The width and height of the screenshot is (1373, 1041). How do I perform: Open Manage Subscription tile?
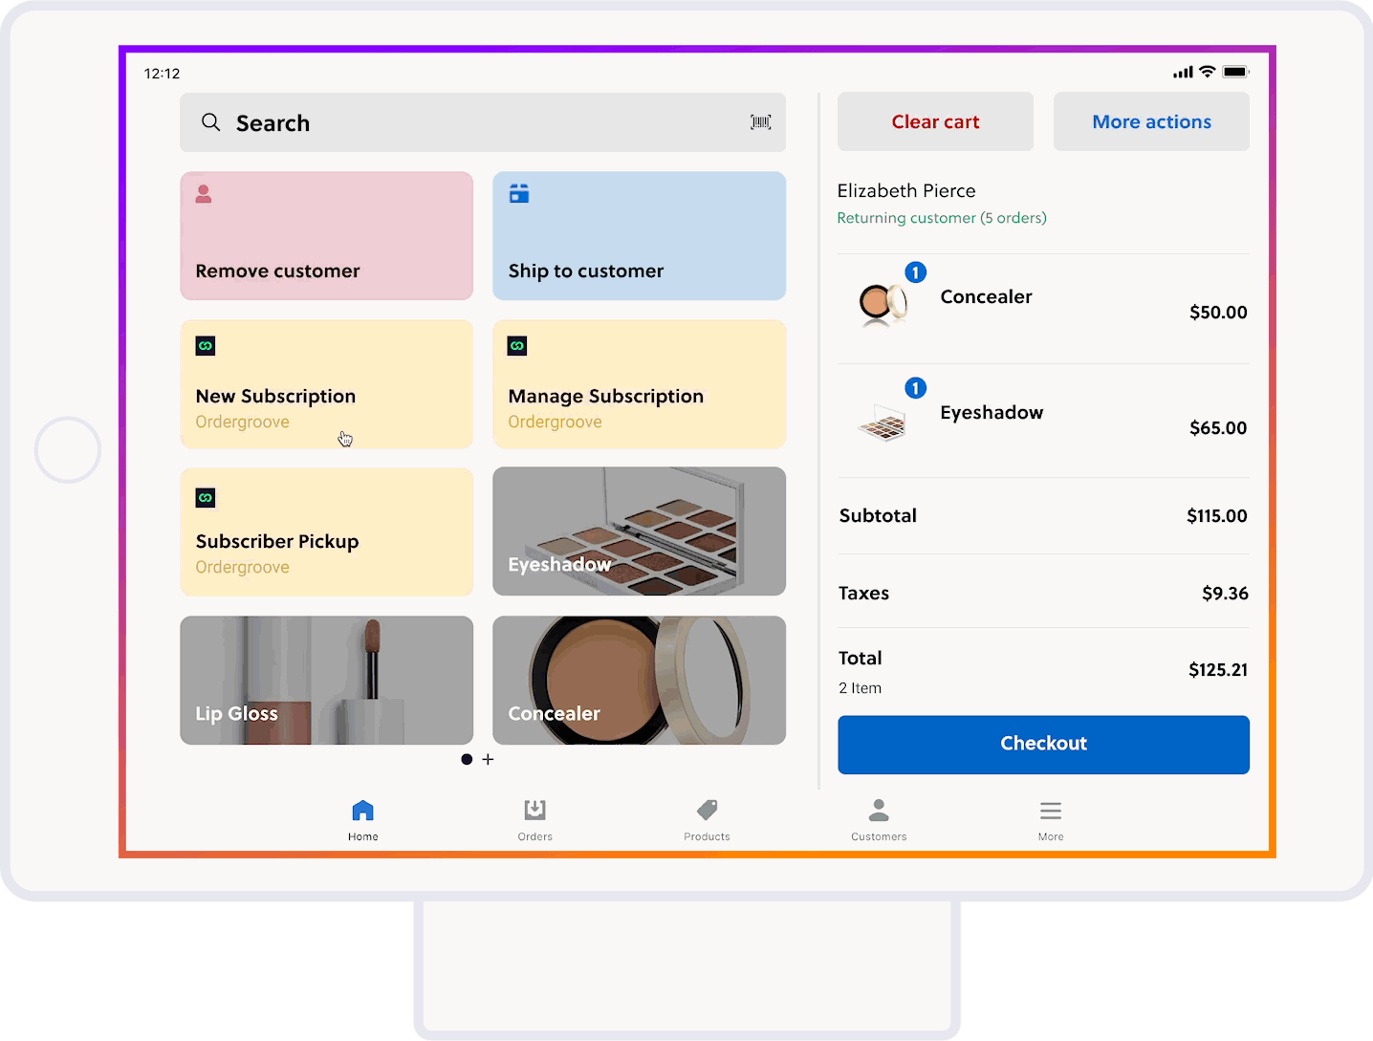(x=640, y=384)
